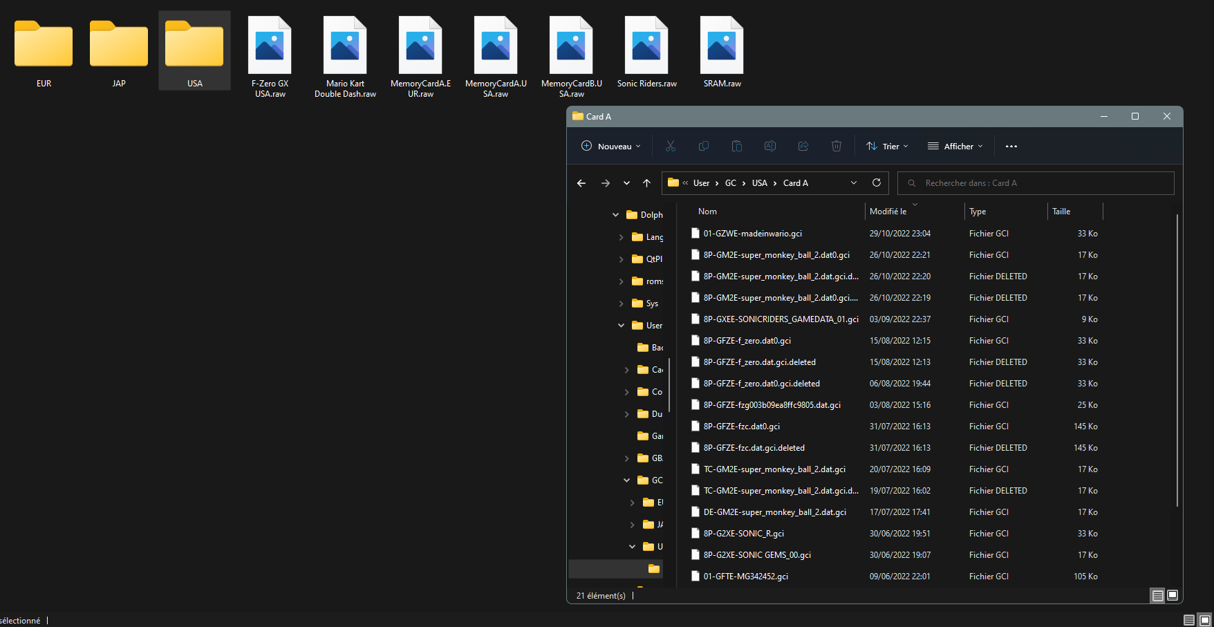The image size is (1214, 627).
Task: Click the GC breadcrumb in address bar
Action: (731, 183)
